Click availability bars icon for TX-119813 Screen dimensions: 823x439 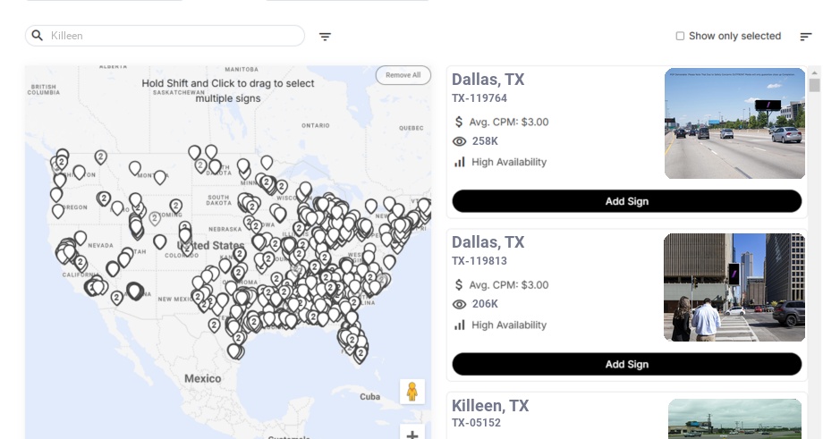(x=460, y=325)
